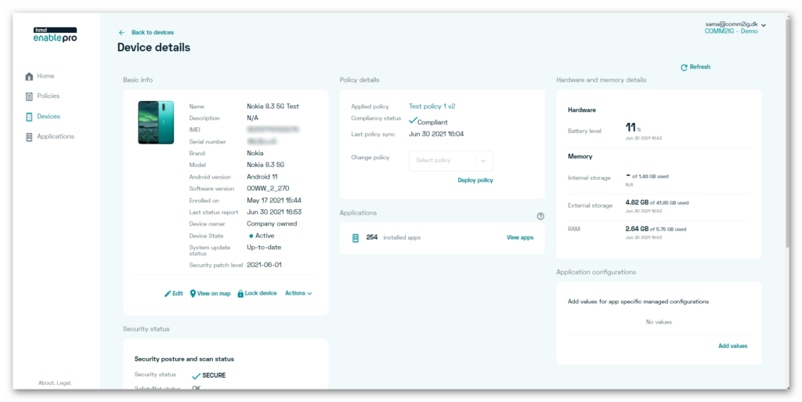Screen dimensions: 802x402
Task: Click the Nokia phone thumbnail image
Action: pyautogui.click(x=156, y=122)
